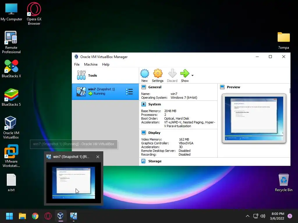Click the 'Running' status text of win7

pyautogui.click(x=99, y=93)
